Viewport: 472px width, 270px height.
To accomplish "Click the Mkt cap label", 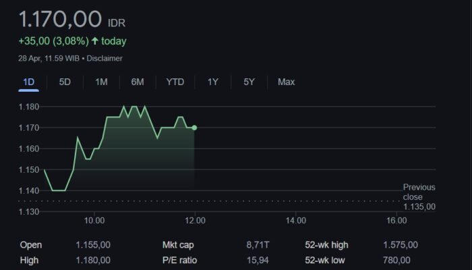I will click(x=178, y=244).
